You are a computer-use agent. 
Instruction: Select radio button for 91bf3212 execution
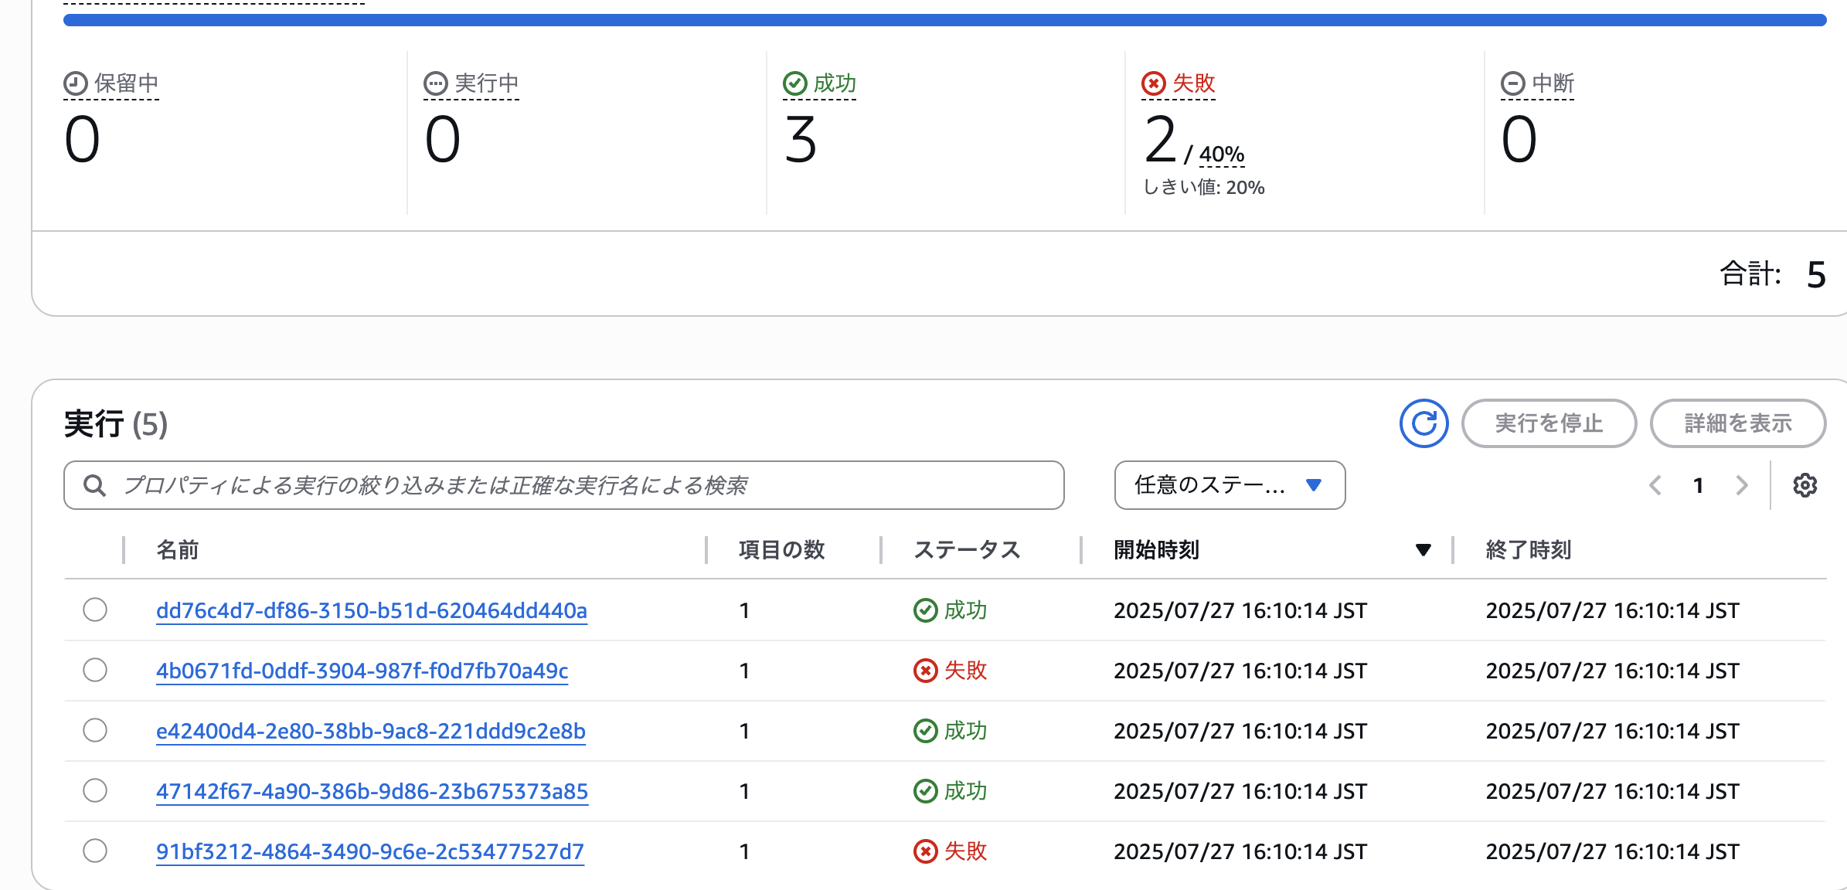click(x=95, y=851)
